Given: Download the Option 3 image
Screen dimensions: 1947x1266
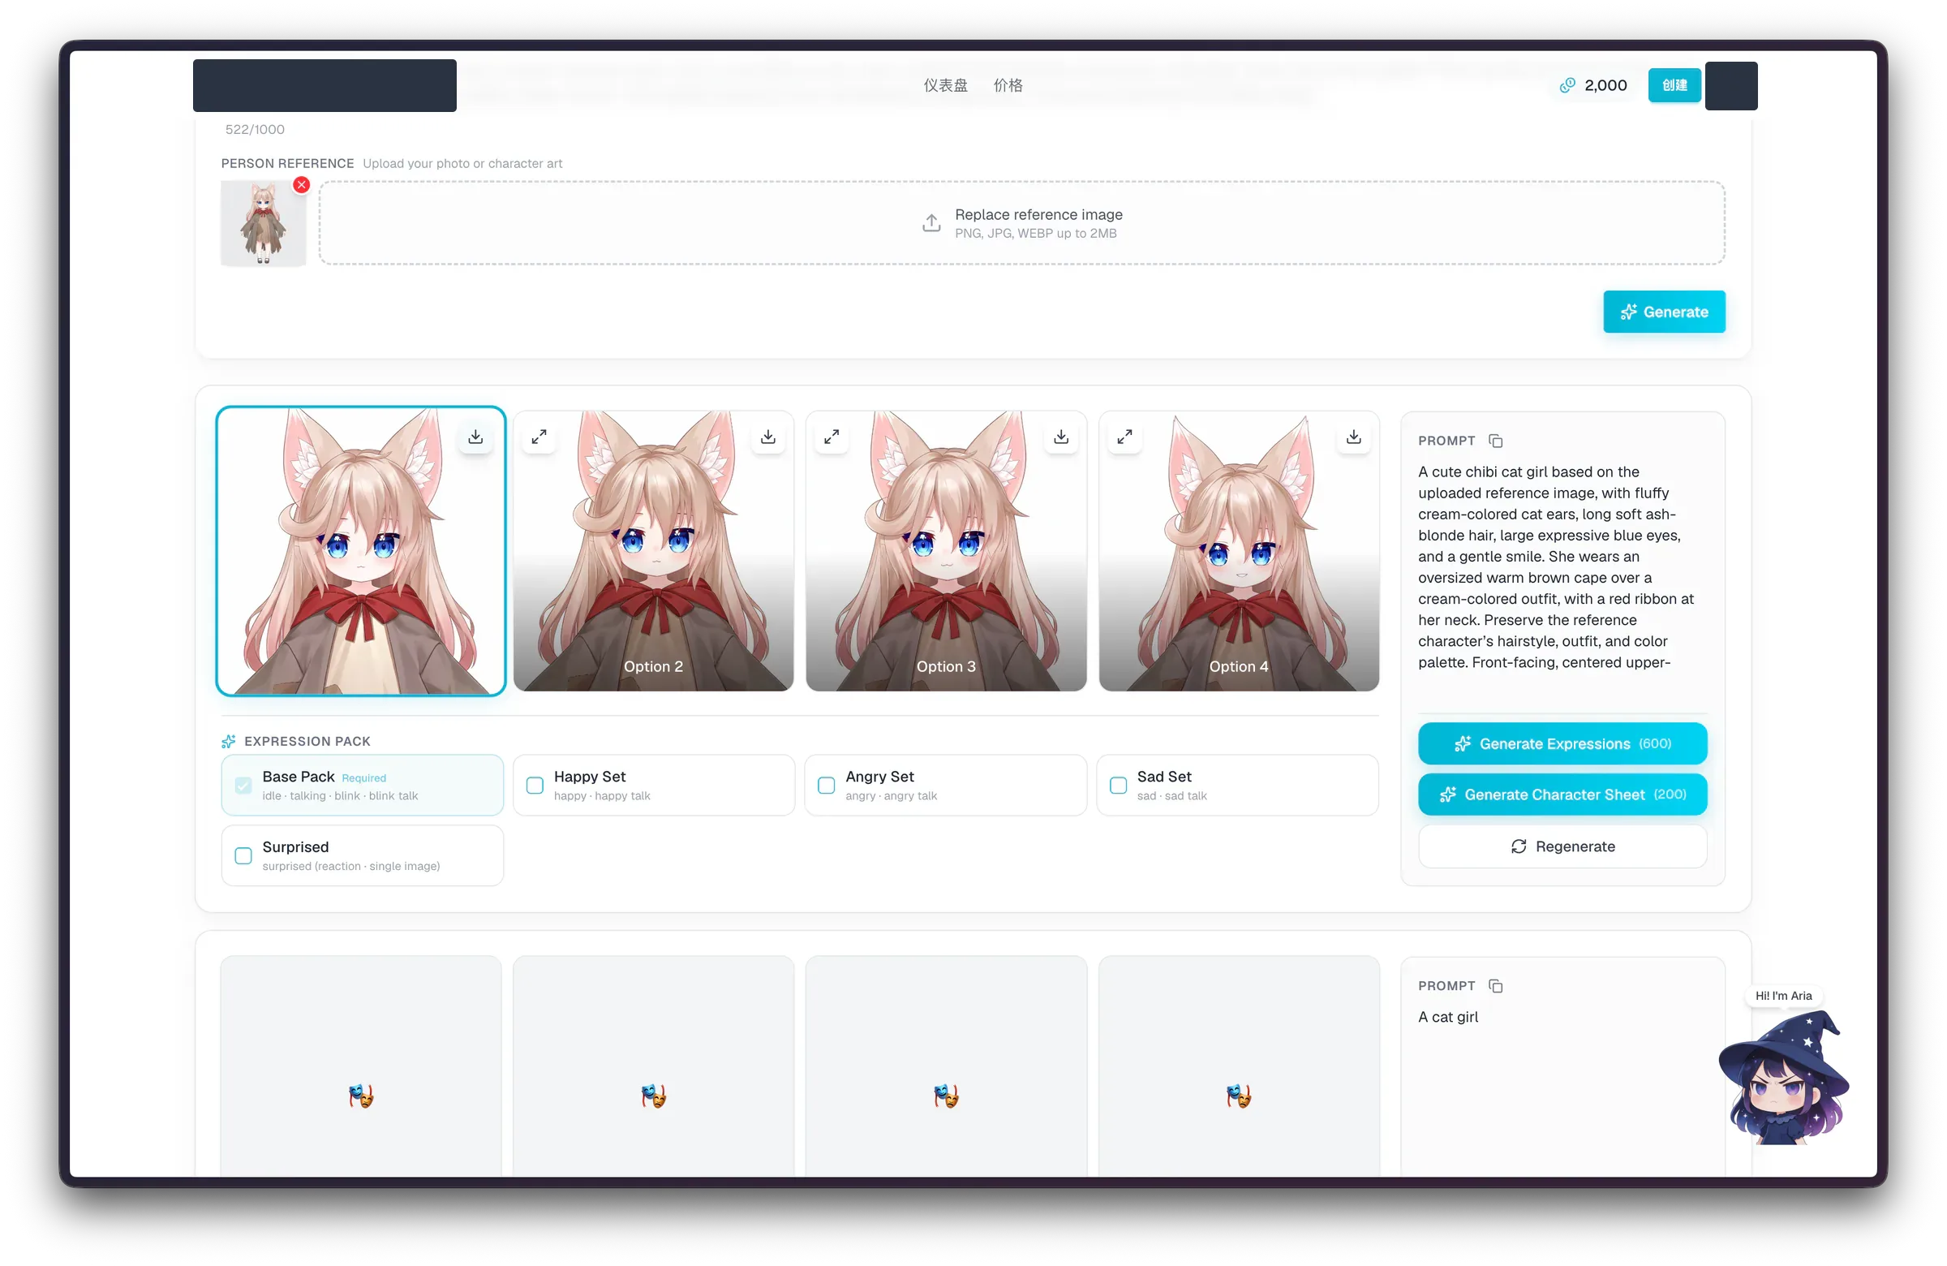Looking at the screenshot, I should tap(1061, 437).
